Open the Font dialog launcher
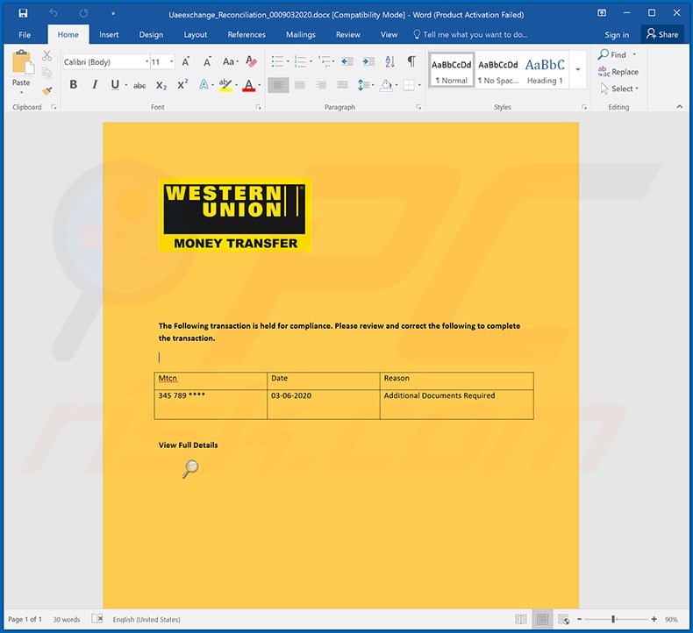 (259, 107)
